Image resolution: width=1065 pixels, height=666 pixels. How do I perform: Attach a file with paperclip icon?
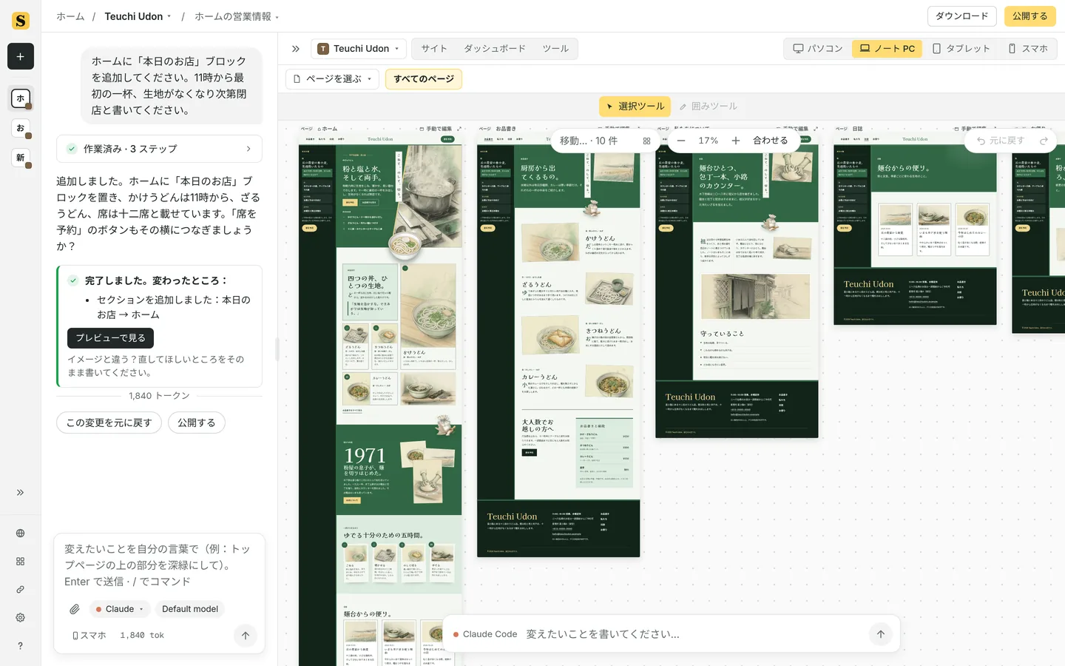(x=75, y=609)
